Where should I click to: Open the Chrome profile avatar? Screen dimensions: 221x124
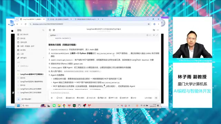[x=154, y=24]
